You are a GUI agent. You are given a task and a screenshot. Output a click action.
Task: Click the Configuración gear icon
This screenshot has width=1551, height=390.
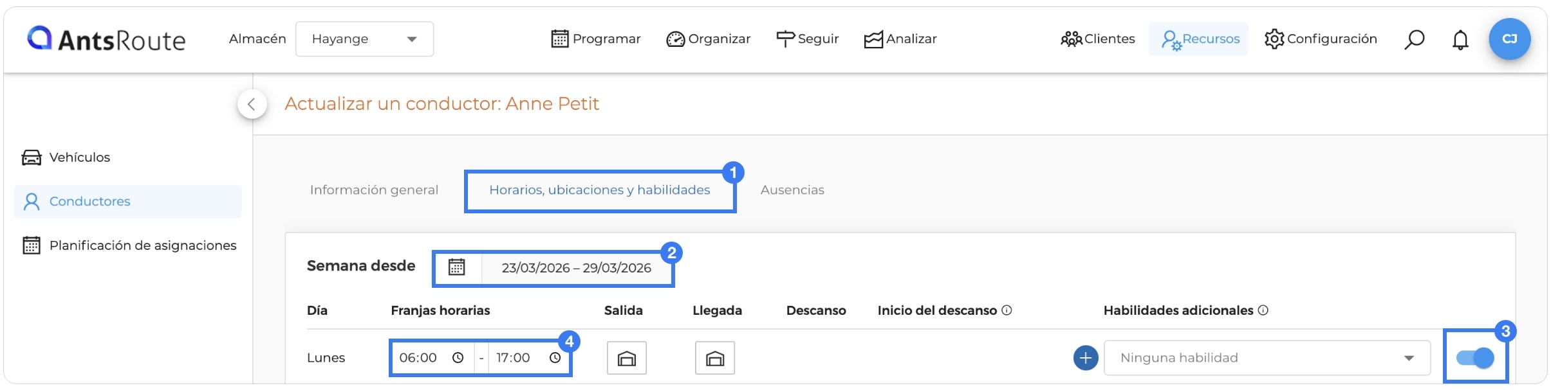point(1274,39)
